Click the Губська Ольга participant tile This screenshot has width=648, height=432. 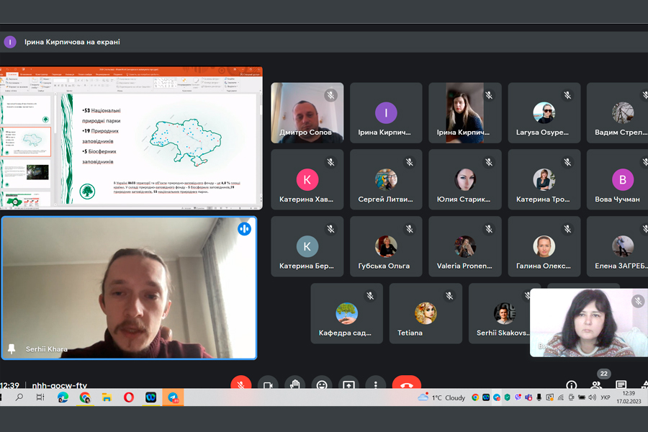coord(386,246)
